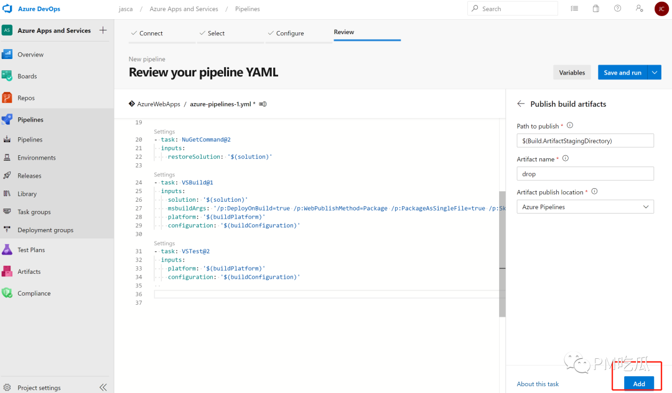This screenshot has height=393, width=672.
Task: Select the Review step tab
Action: pos(367,32)
